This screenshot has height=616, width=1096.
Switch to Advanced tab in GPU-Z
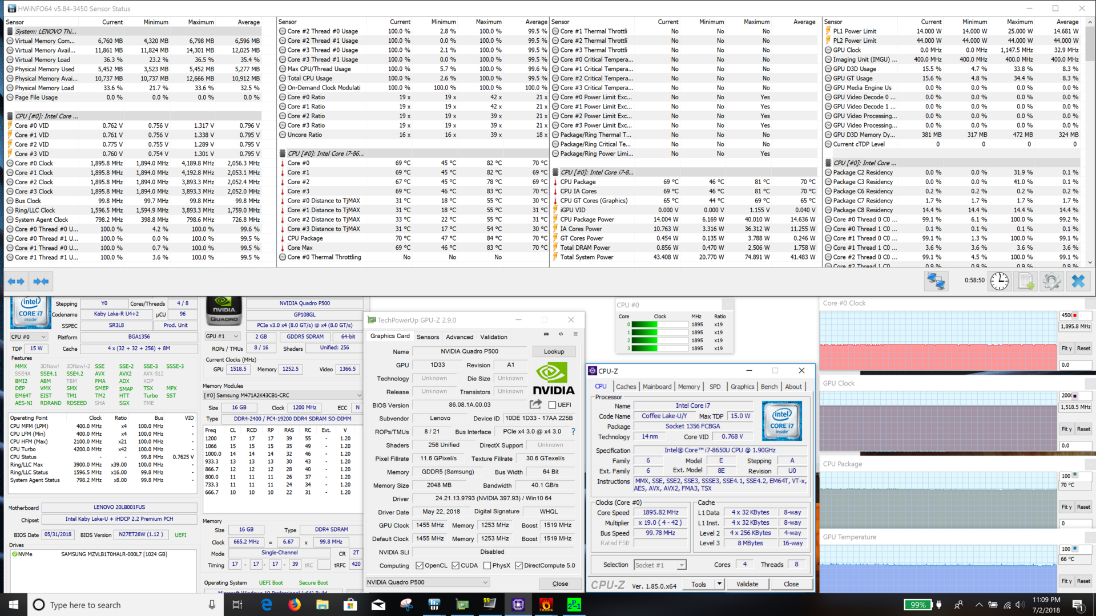click(460, 337)
